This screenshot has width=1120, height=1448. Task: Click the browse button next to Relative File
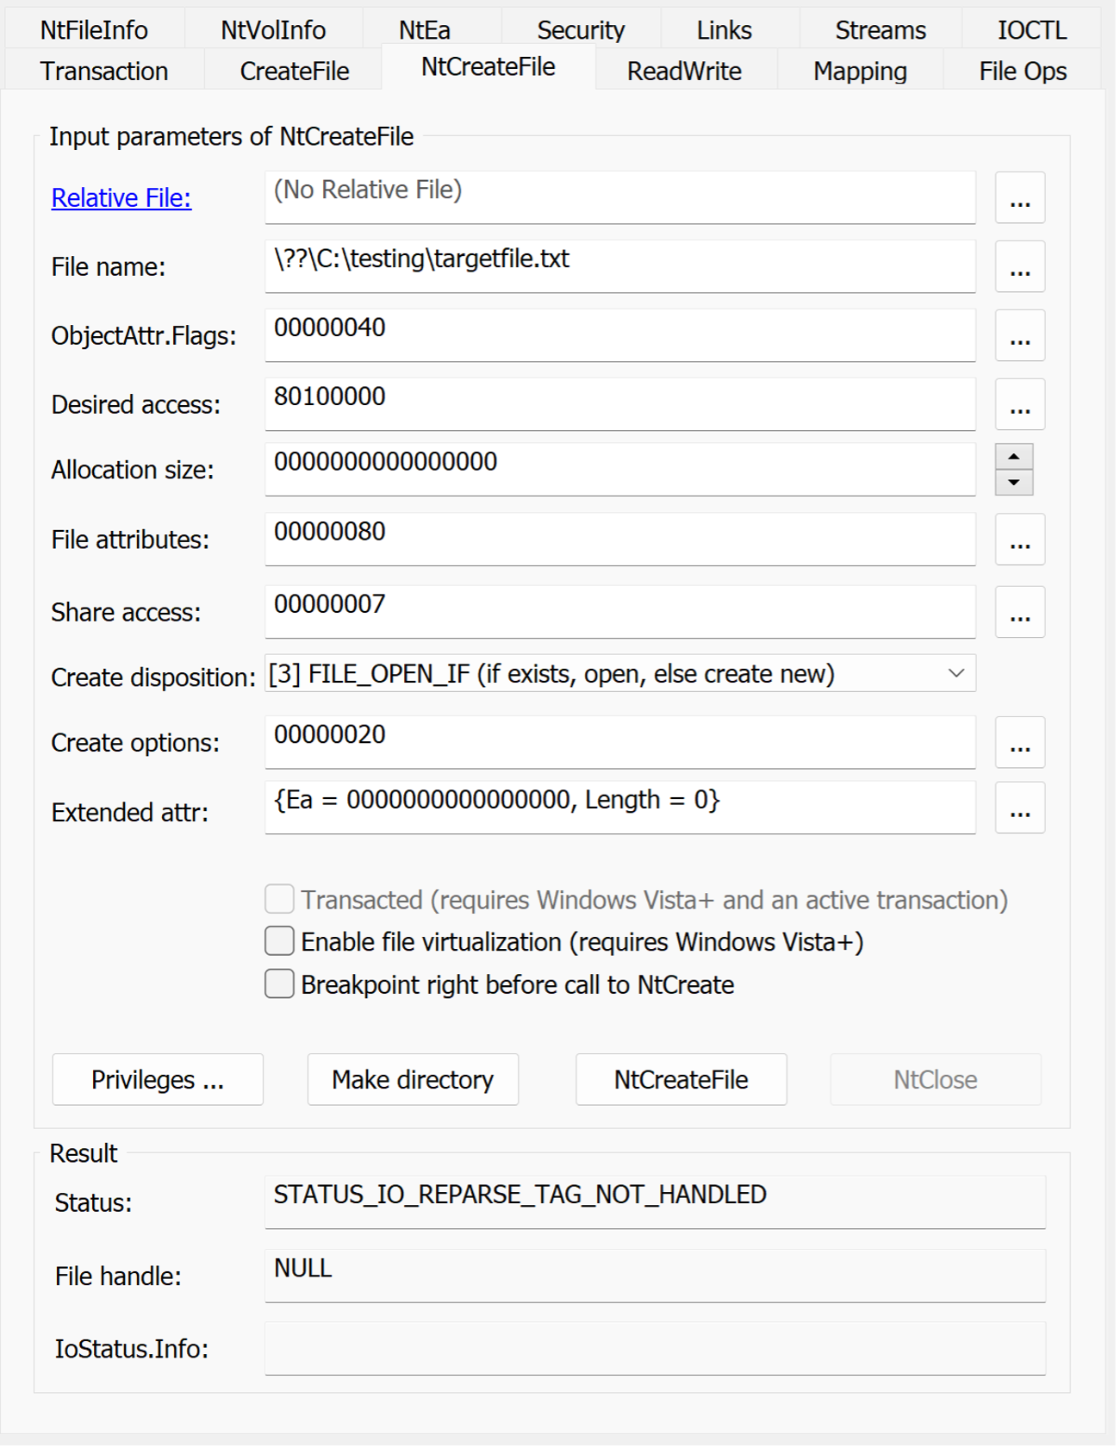tap(1019, 198)
